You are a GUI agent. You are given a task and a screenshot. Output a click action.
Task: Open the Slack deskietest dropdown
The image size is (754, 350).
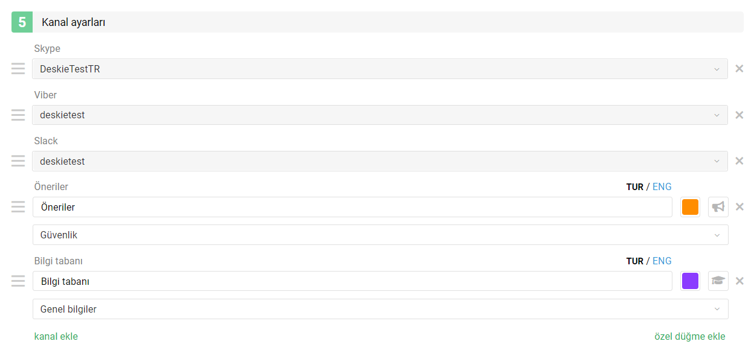[x=380, y=161]
